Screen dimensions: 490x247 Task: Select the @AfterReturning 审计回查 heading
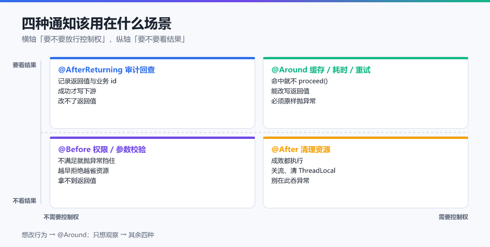107,70
